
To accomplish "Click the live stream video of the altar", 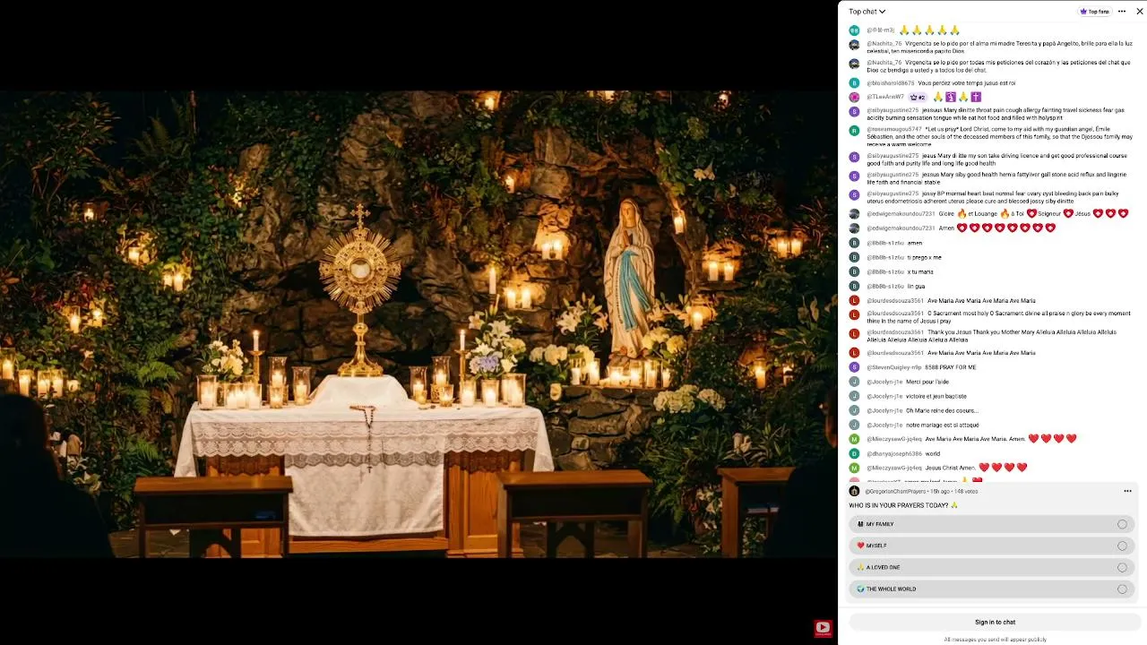I will (x=418, y=323).
